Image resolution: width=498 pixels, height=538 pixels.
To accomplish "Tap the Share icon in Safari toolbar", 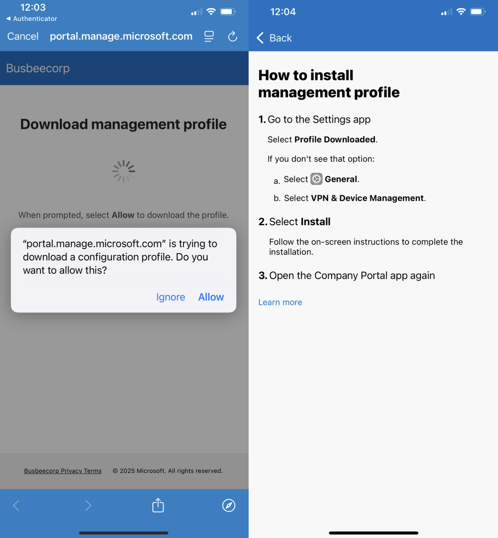I will click(158, 505).
